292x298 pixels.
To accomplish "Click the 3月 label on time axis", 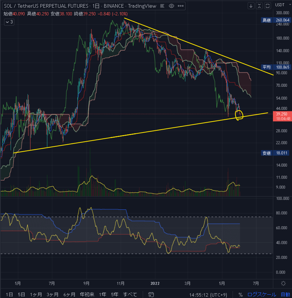I will pos(187,283).
